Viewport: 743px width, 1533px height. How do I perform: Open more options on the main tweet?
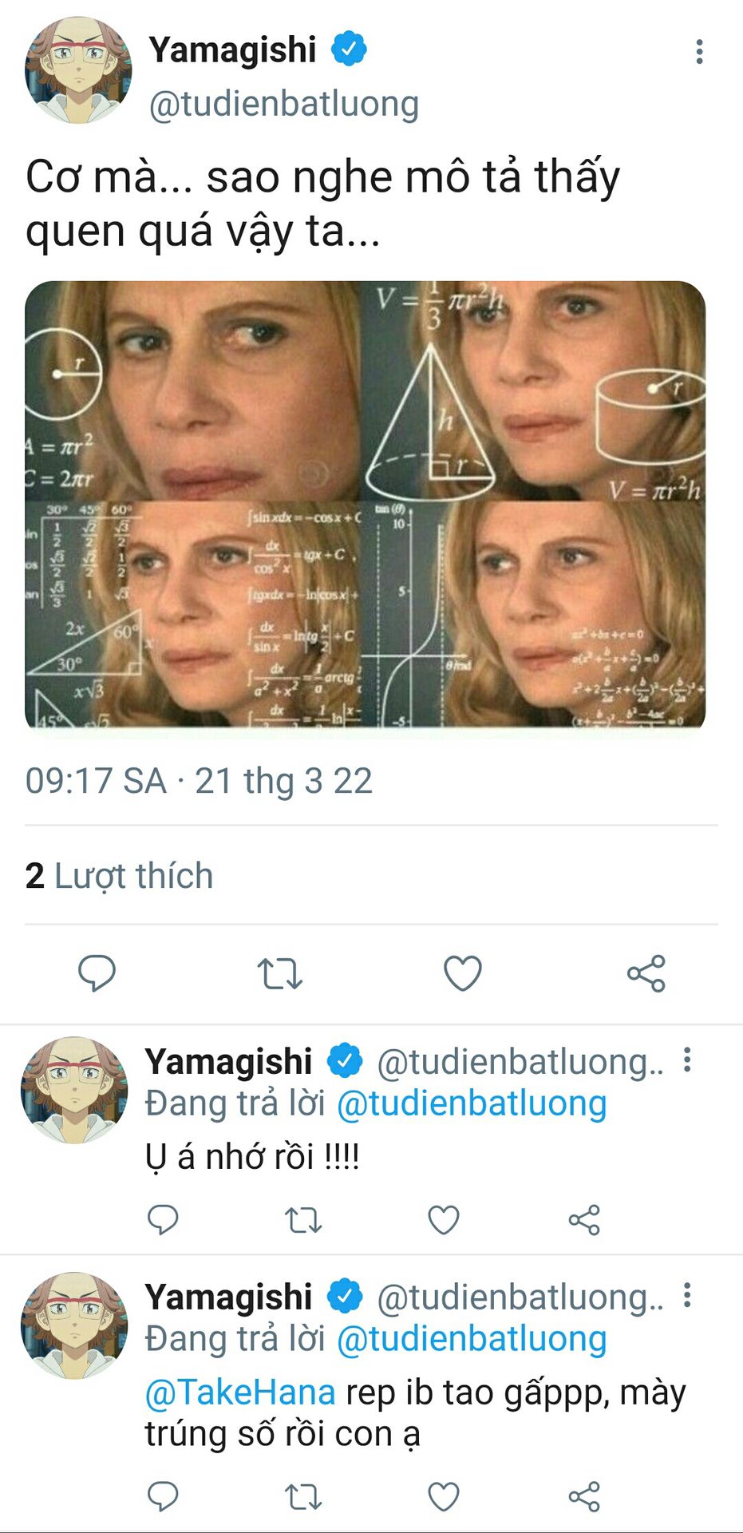pyautogui.click(x=699, y=52)
